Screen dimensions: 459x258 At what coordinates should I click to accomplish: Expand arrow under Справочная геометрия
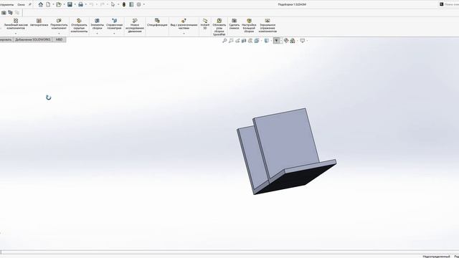point(114,34)
